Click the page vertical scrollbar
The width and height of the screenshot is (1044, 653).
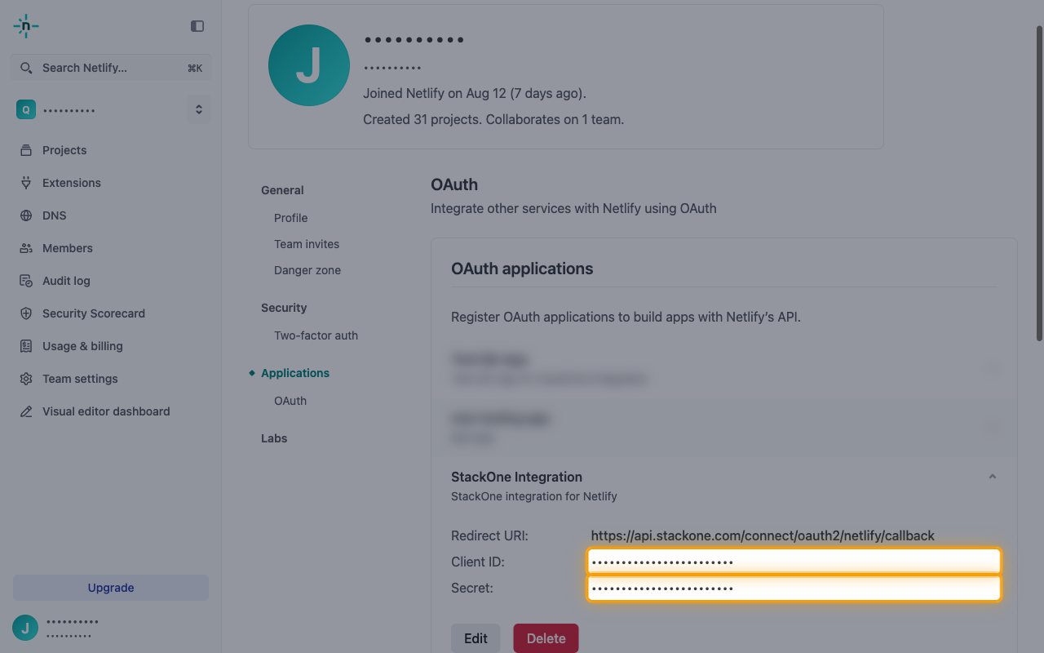pyautogui.click(x=1039, y=184)
